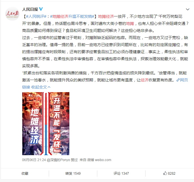Open the 06月06日 21:24 timestamp link
Viewport: 194px width, 182px height.
34,160
